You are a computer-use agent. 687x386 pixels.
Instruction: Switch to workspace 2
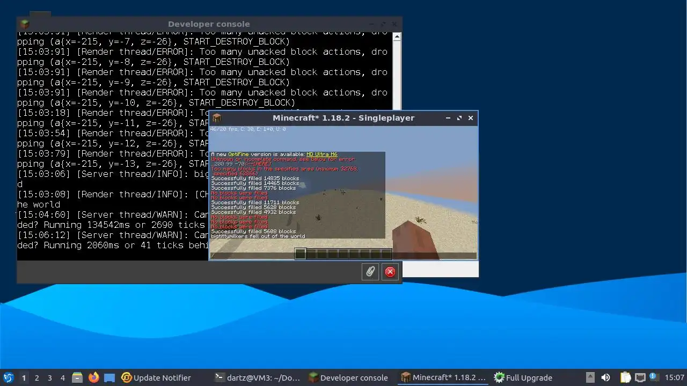pyautogui.click(x=36, y=377)
